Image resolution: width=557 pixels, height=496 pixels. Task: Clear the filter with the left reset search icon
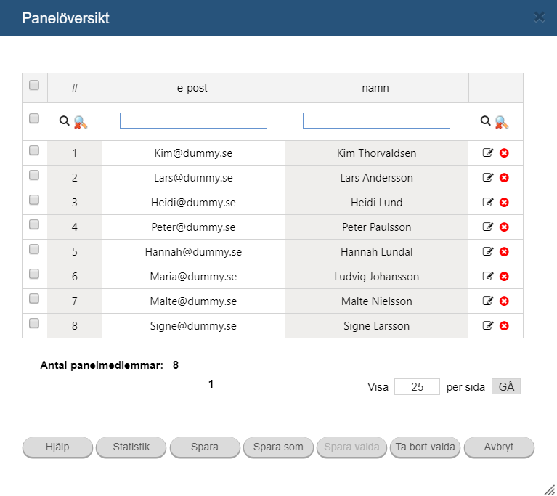(x=81, y=122)
